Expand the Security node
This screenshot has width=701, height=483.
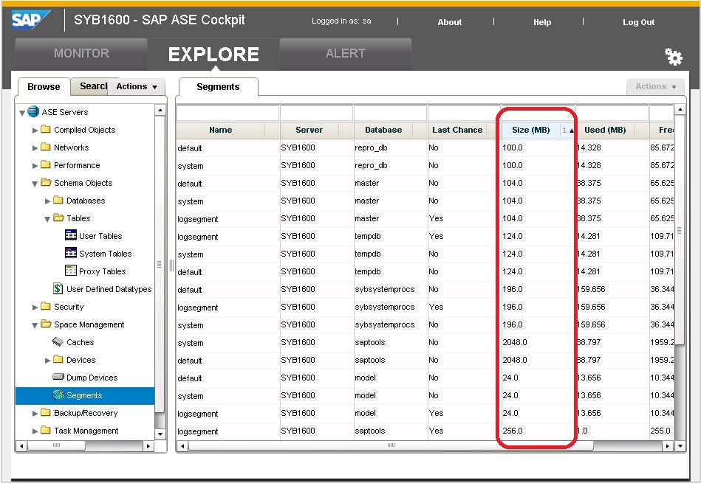(35, 307)
